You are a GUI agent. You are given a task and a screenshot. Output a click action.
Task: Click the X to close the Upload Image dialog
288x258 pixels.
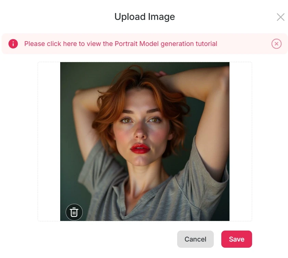pos(280,17)
